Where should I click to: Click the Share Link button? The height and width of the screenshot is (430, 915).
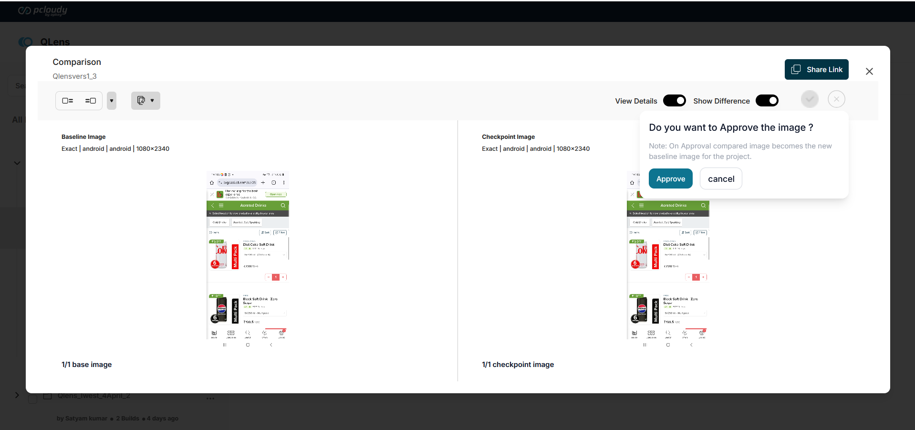click(x=816, y=70)
